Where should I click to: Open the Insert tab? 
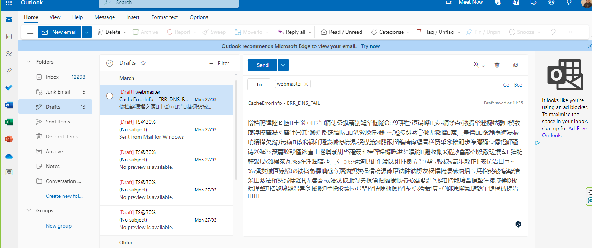pos(133,17)
